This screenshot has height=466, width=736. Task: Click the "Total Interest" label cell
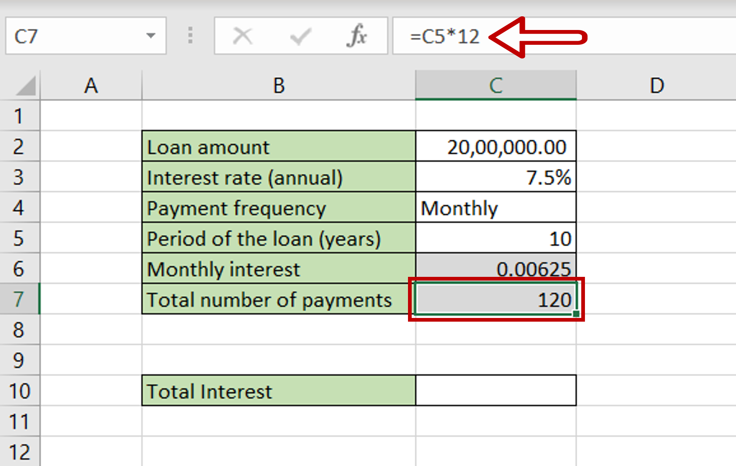point(279,391)
